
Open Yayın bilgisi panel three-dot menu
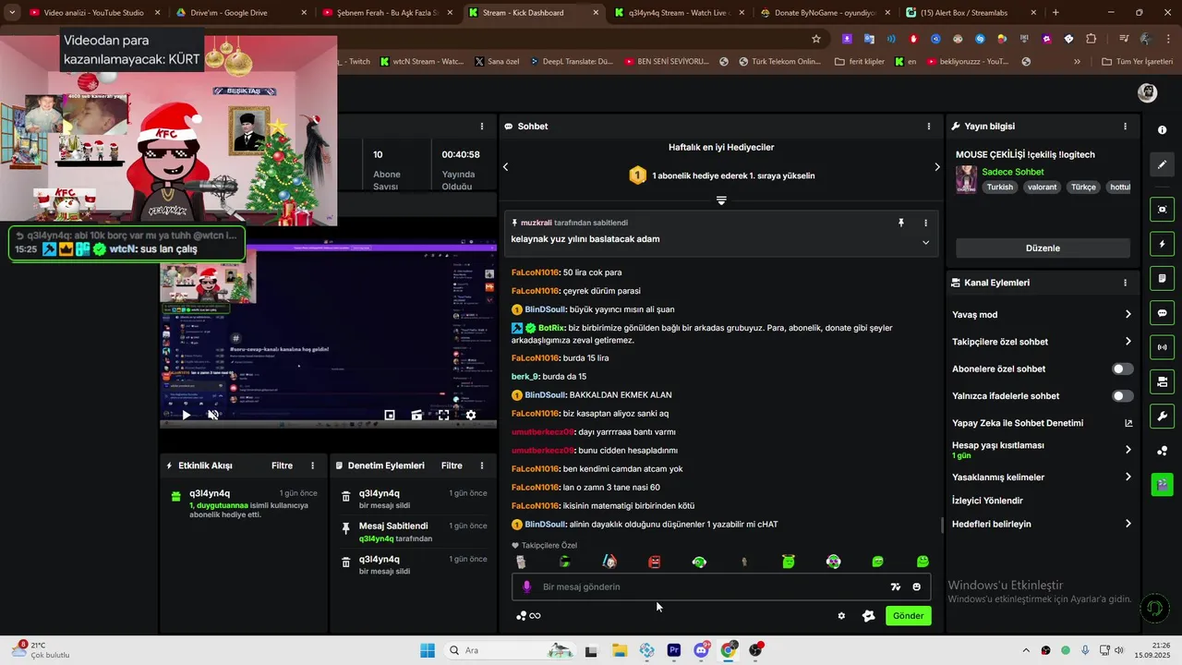coord(1125,127)
